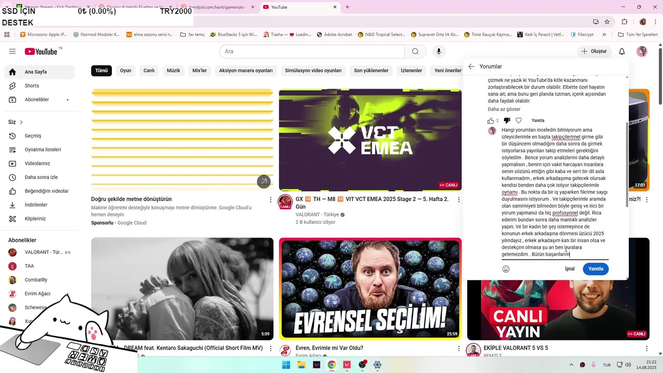Open options menu for Google Cloud ad
This screenshot has height=373, width=663.
270,199
